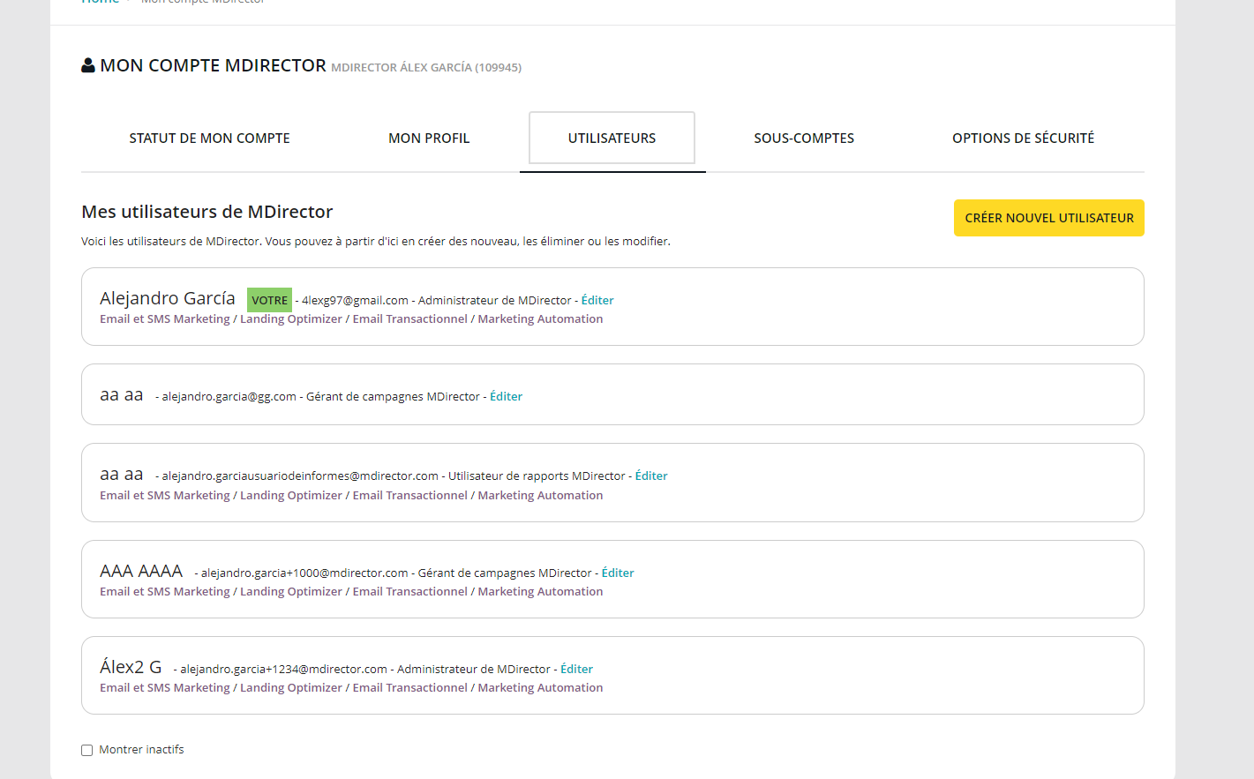Click the user icon beside Mon Compte MDirector
This screenshot has width=1254, height=779.
click(88, 65)
